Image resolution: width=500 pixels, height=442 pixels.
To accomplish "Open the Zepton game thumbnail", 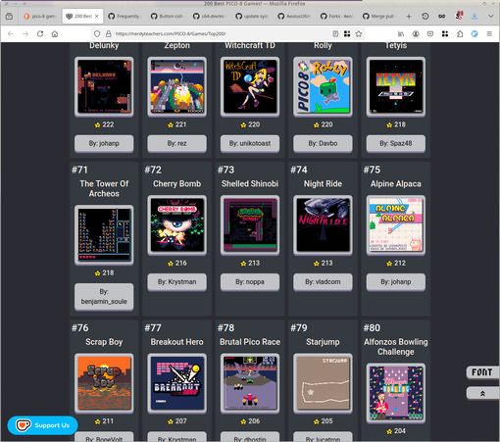I will pyautogui.click(x=176, y=86).
